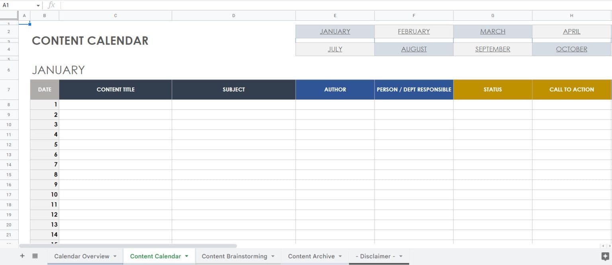Click the MARCH hyperlink
The width and height of the screenshot is (612, 265).
(492, 31)
